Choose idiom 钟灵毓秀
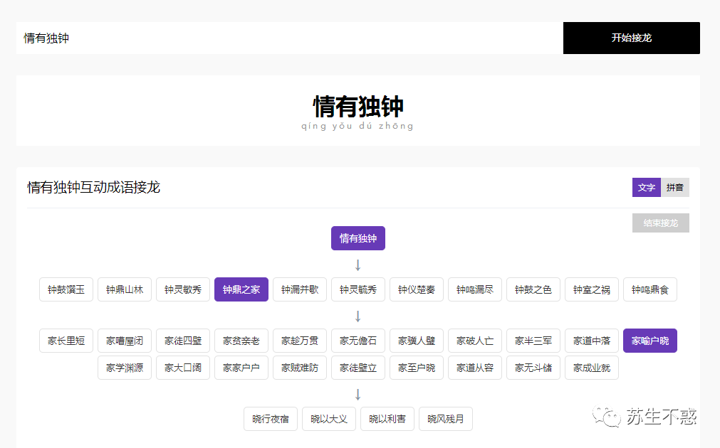Screen dimensions: 720x448 coord(358,289)
